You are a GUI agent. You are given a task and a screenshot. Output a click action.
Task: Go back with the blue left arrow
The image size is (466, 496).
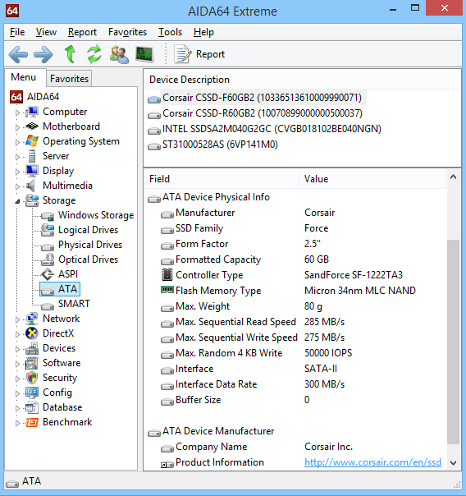tap(18, 54)
